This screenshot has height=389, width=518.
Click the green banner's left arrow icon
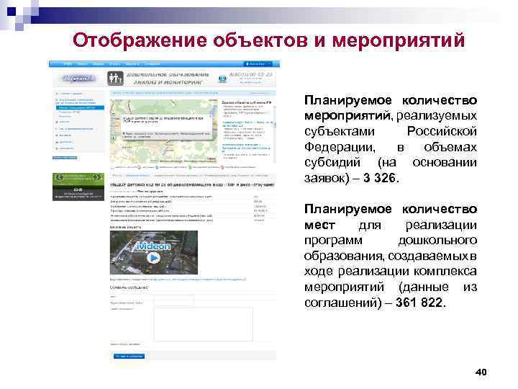click(60, 178)
